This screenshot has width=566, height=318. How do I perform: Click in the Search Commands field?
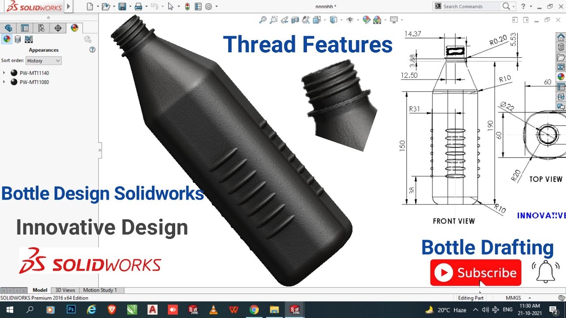[471, 6]
